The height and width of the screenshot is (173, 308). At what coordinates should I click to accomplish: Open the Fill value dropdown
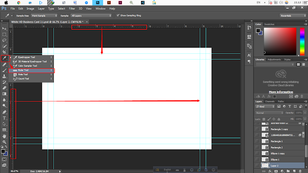pos(305,119)
